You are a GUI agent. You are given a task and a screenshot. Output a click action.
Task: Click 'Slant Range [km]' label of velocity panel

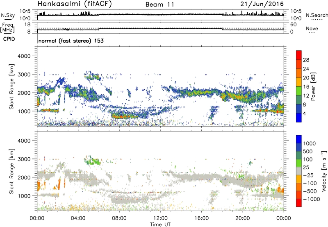[11, 171]
